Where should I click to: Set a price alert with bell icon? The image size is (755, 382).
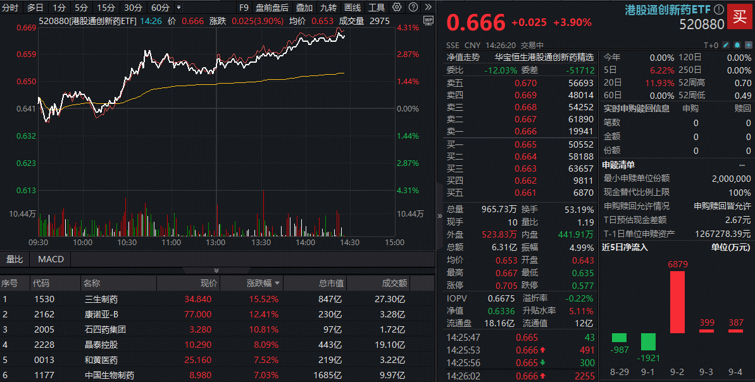coord(737,45)
